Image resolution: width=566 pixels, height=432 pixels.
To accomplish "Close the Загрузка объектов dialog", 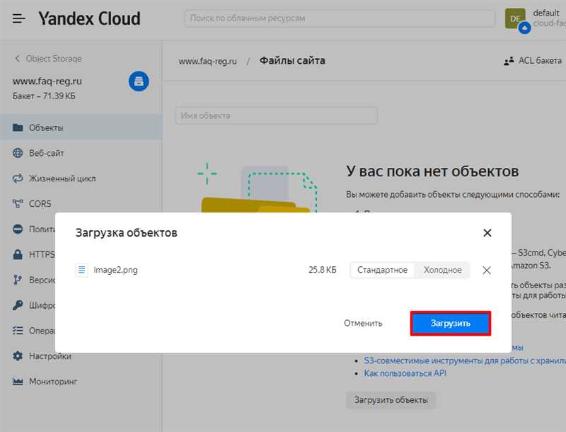I will point(487,233).
